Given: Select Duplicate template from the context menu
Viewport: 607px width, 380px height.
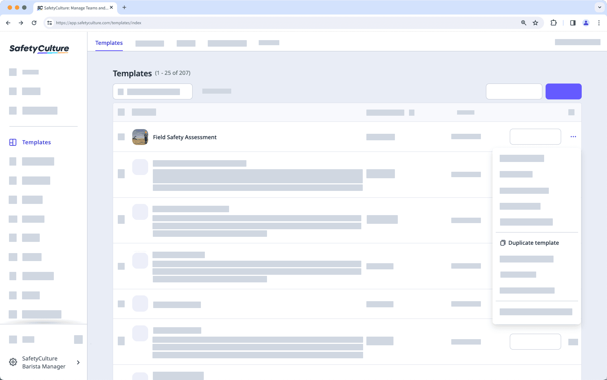Looking at the screenshot, I should click(533, 243).
